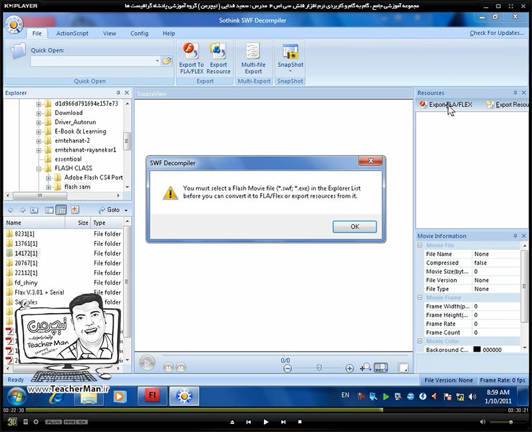Click the EN language indicator in tray
The height and width of the screenshot is (432, 532).
[345, 395]
